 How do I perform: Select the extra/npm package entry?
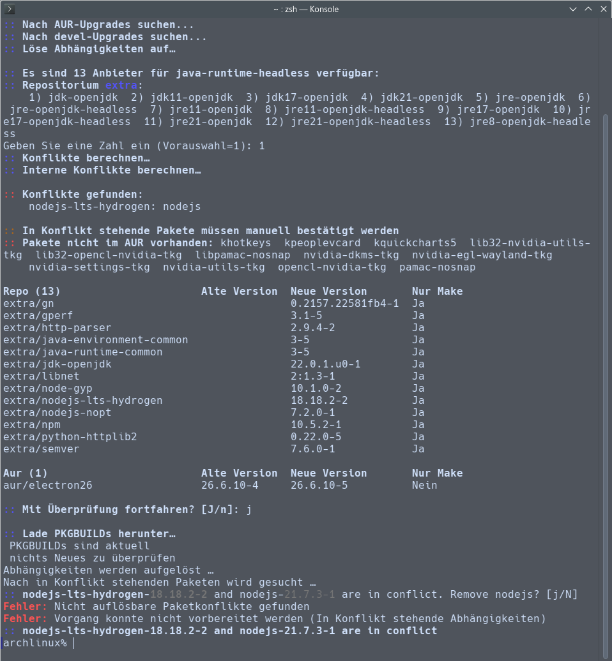click(32, 424)
